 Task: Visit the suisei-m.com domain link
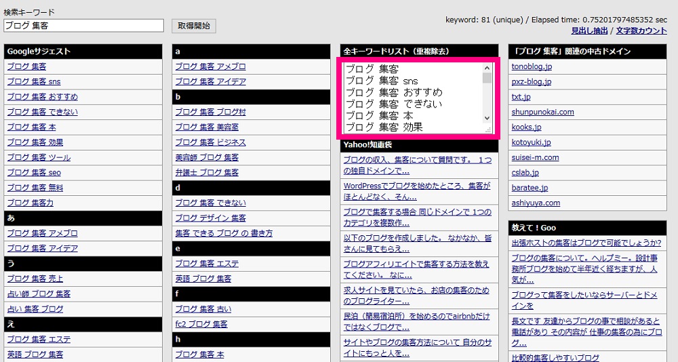pyautogui.click(x=536, y=157)
